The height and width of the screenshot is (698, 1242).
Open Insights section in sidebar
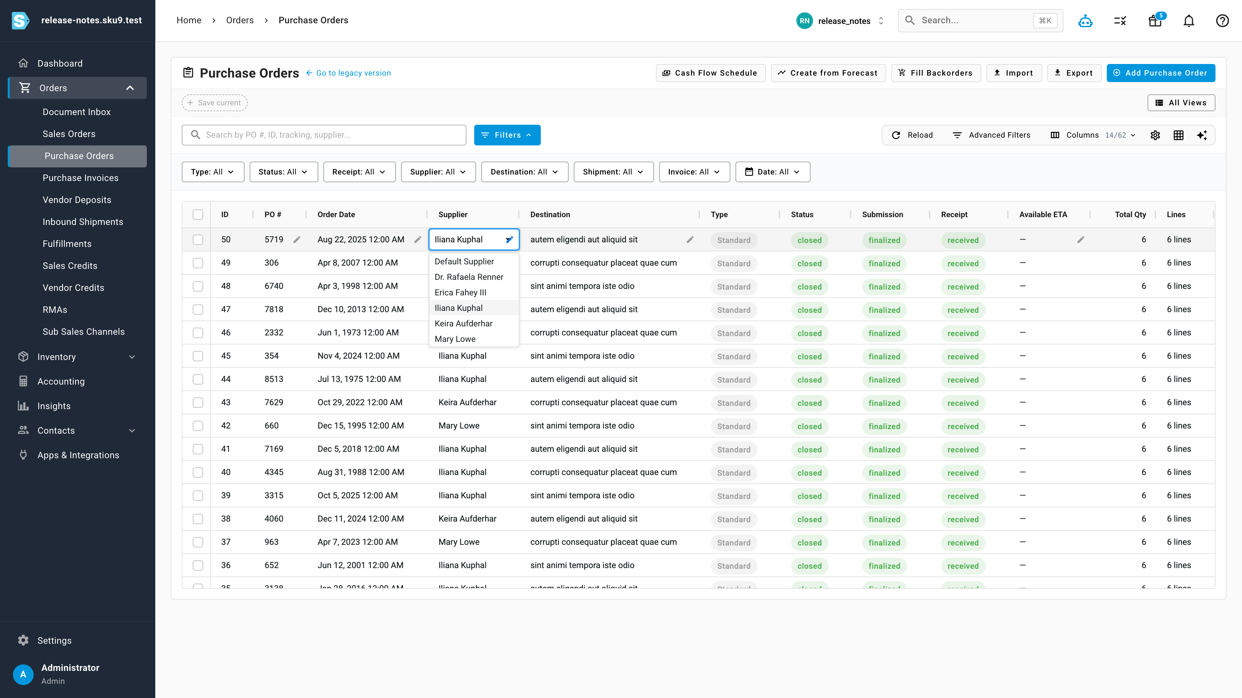tap(54, 406)
